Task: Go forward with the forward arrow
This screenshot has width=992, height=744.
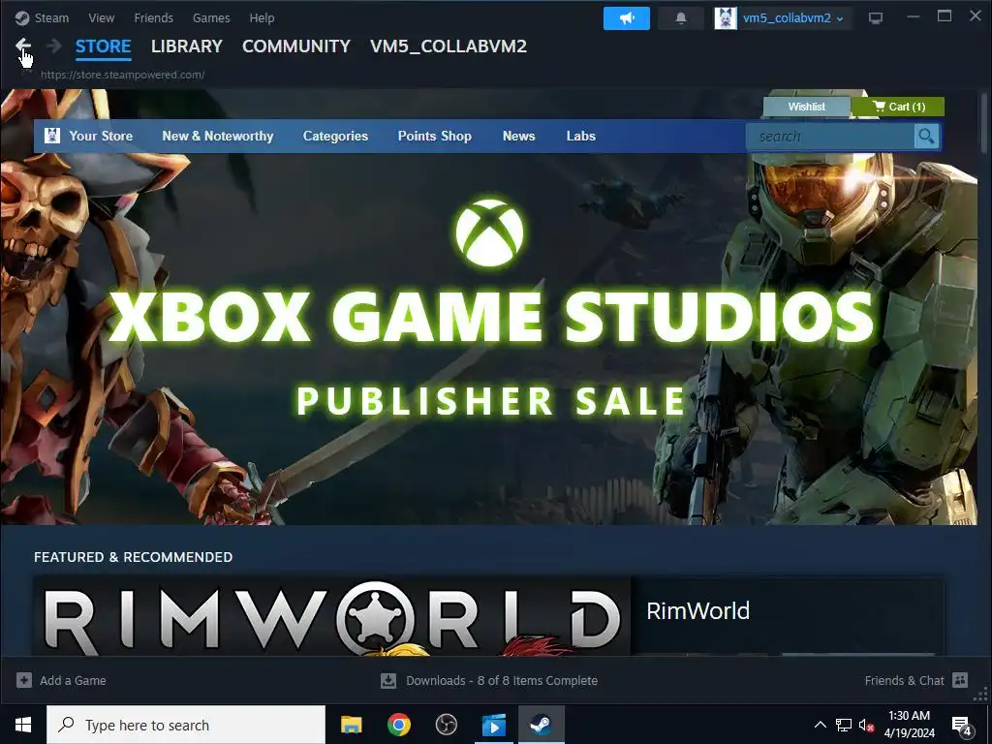Action: [54, 46]
